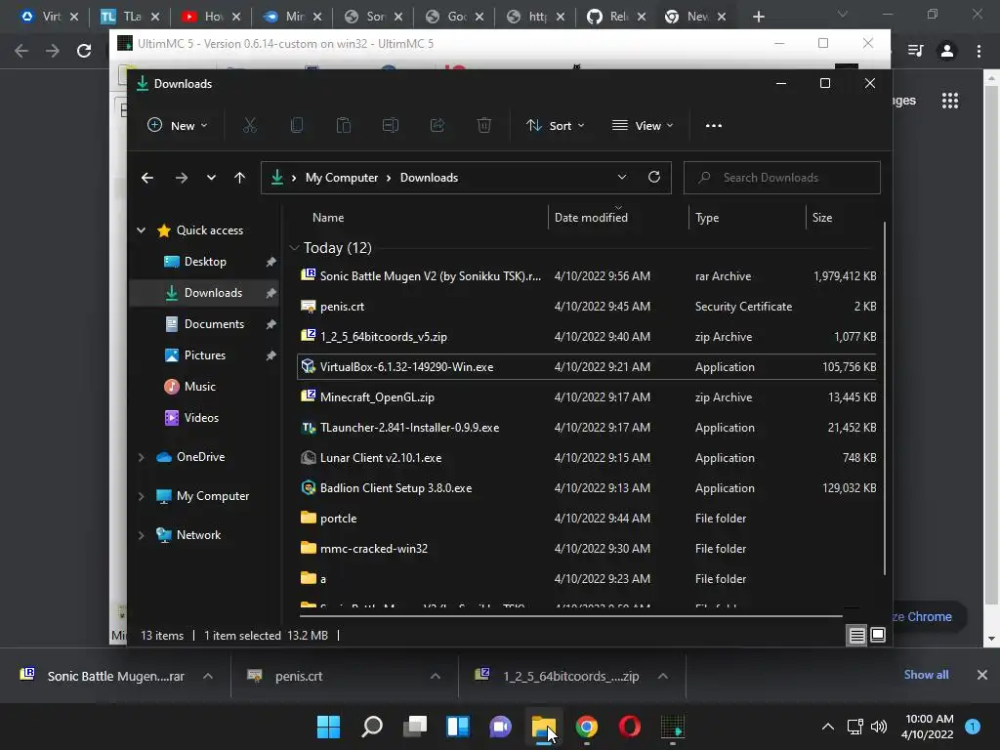Go back with the Explorer back arrow
The width and height of the screenshot is (1000, 750).
click(147, 178)
